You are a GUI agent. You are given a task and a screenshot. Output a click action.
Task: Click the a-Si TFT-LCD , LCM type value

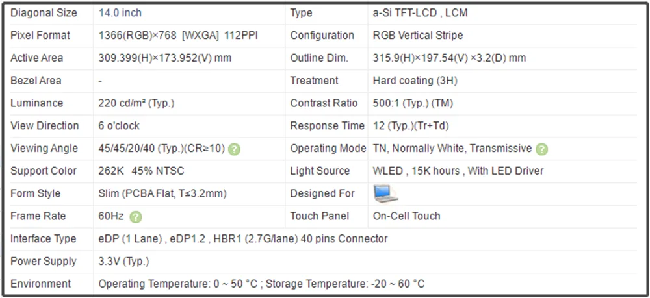pos(420,13)
